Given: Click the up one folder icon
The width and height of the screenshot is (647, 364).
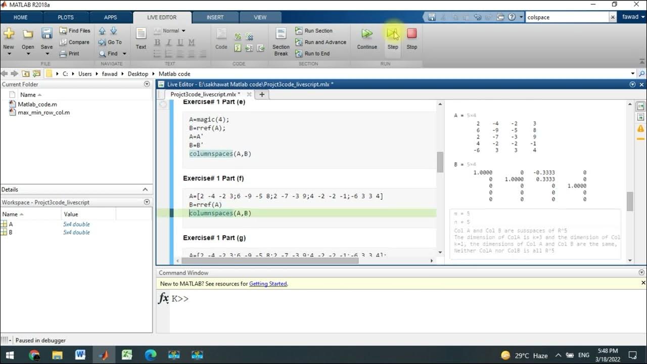Looking at the screenshot, I should [x=25, y=74].
